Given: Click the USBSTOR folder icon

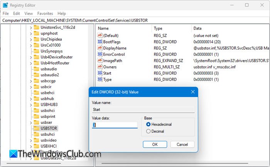Looking at the screenshot, I should (36, 129).
